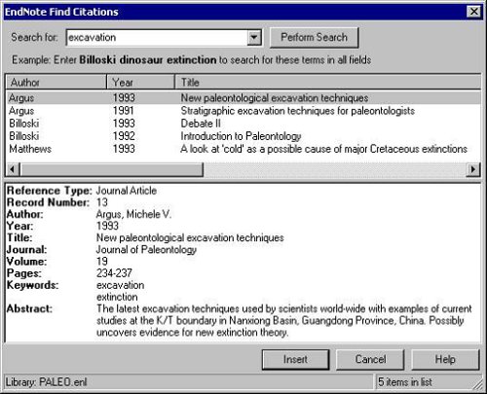Click '5 items in list' status text
This screenshot has height=394, width=487.
[405, 382]
